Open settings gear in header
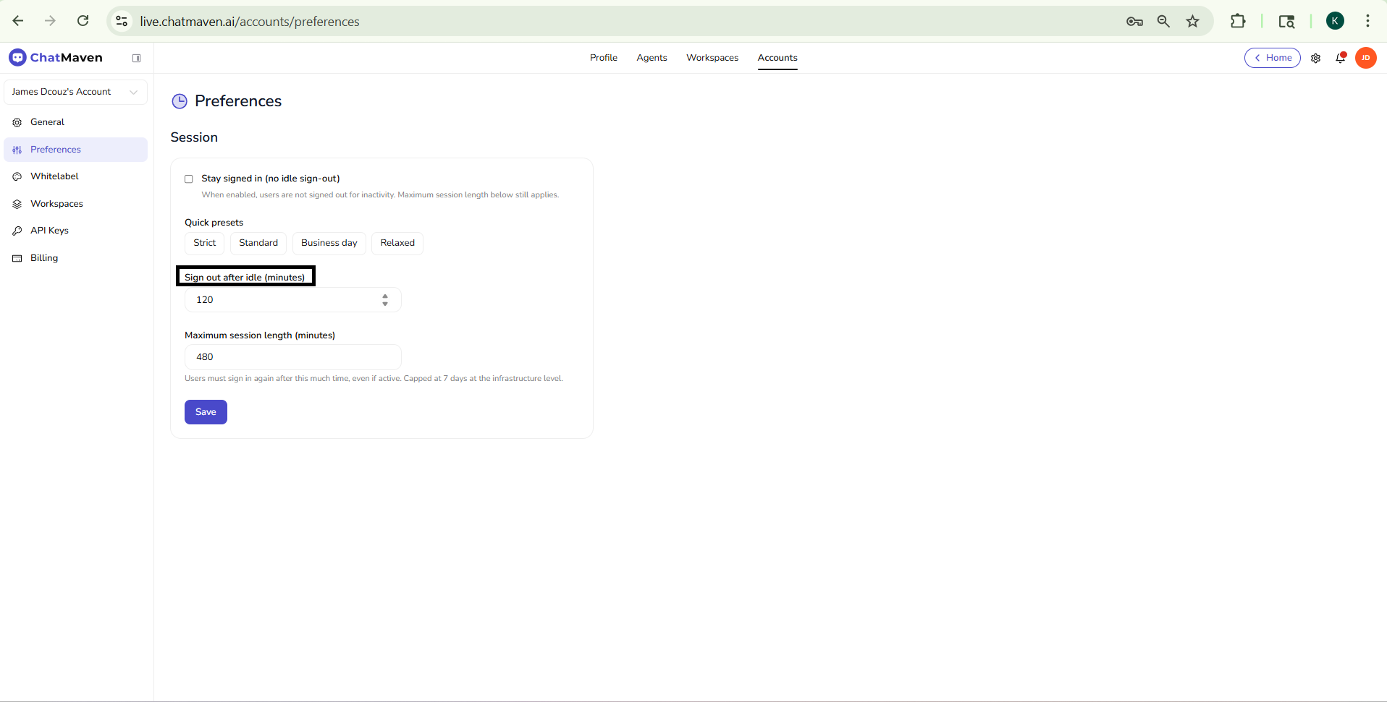The height and width of the screenshot is (702, 1387). tap(1315, 58)
